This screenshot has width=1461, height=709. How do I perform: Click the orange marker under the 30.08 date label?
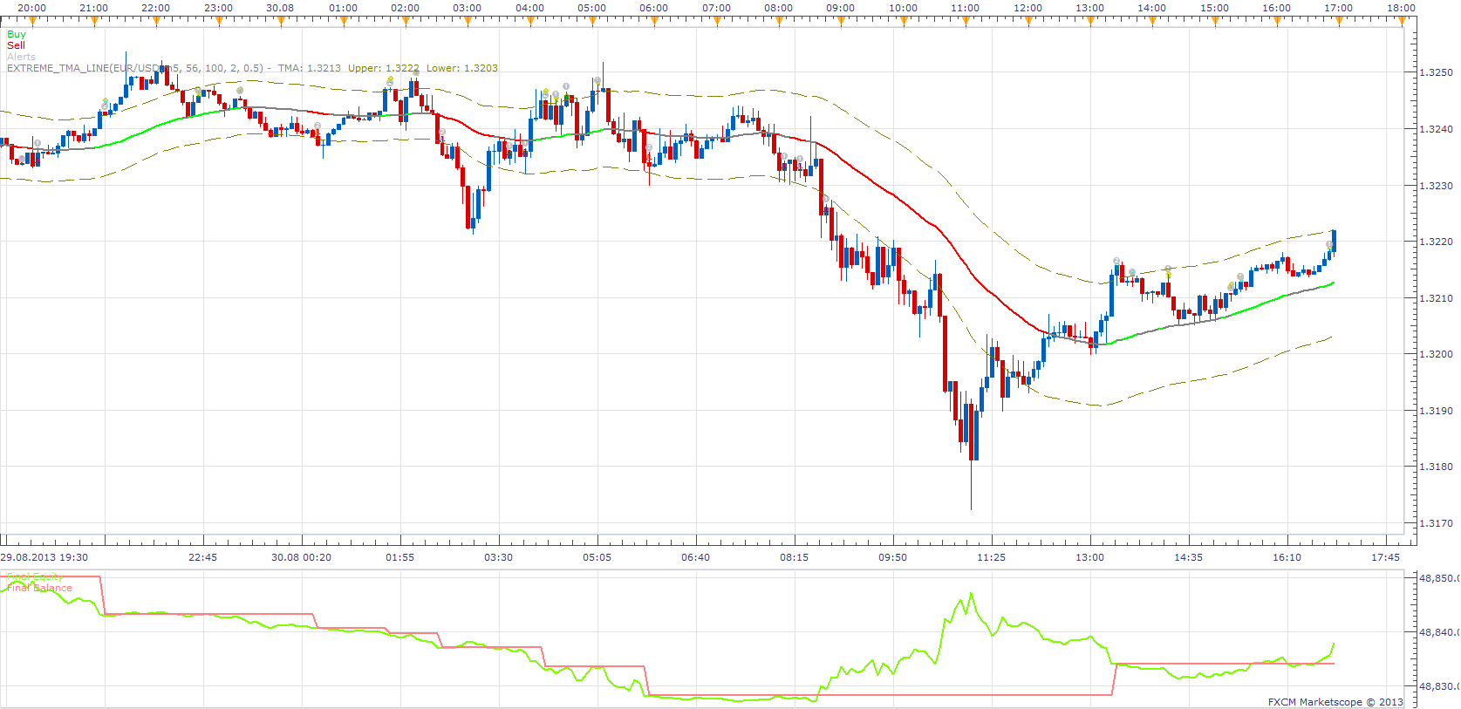click(281, 21)
